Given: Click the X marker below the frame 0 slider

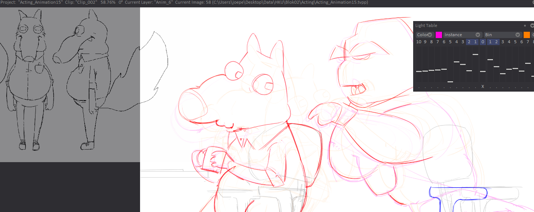Looking at the screenshot, I should click(x=483, y=86).
